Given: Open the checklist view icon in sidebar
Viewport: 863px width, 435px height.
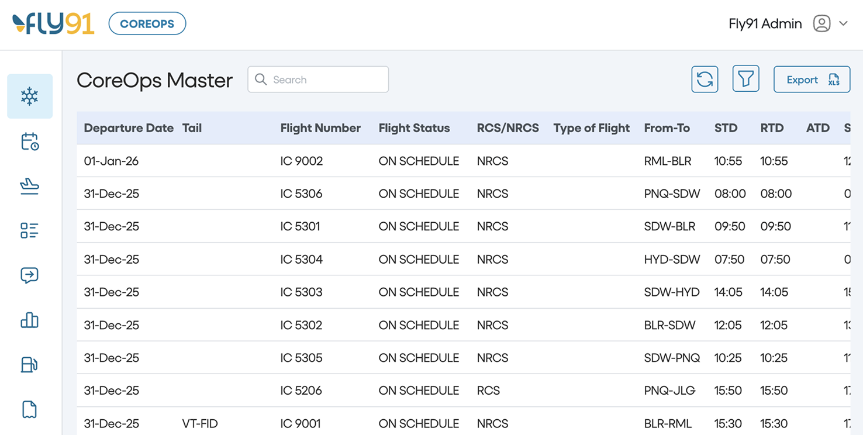Looking at the screenshot, I should tap(30, 230).
